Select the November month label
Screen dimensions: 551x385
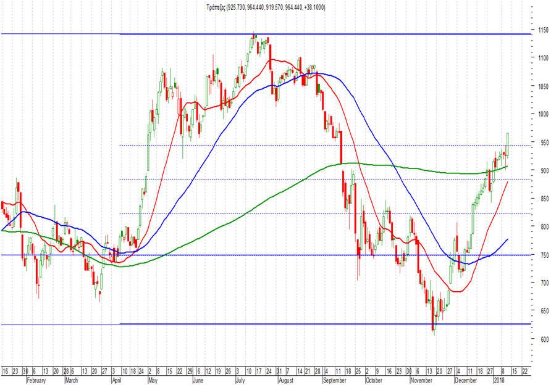click(x=421, y=381)
